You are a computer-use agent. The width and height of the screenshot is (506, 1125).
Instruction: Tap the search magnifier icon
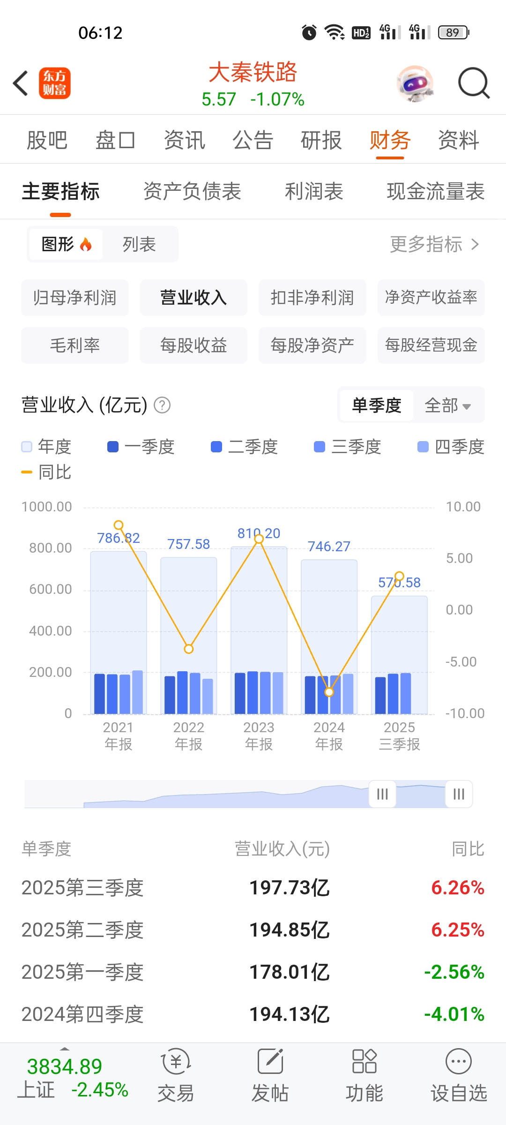(x=474, y=83)
